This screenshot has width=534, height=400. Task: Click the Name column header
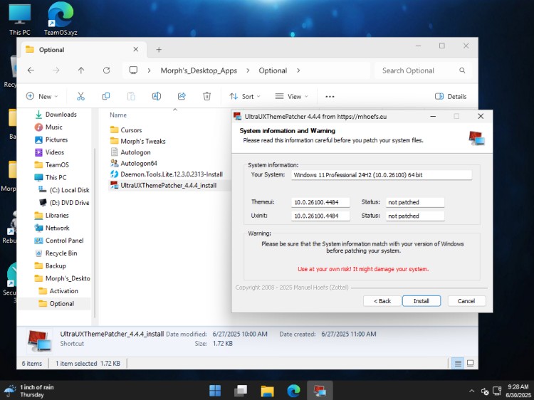(x=118, y=115)
